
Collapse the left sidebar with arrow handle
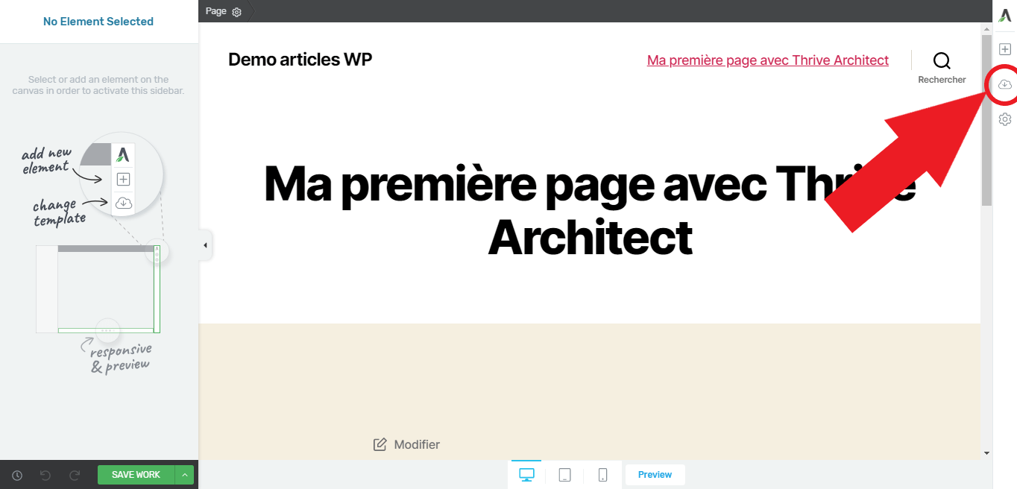coord(206,245)
